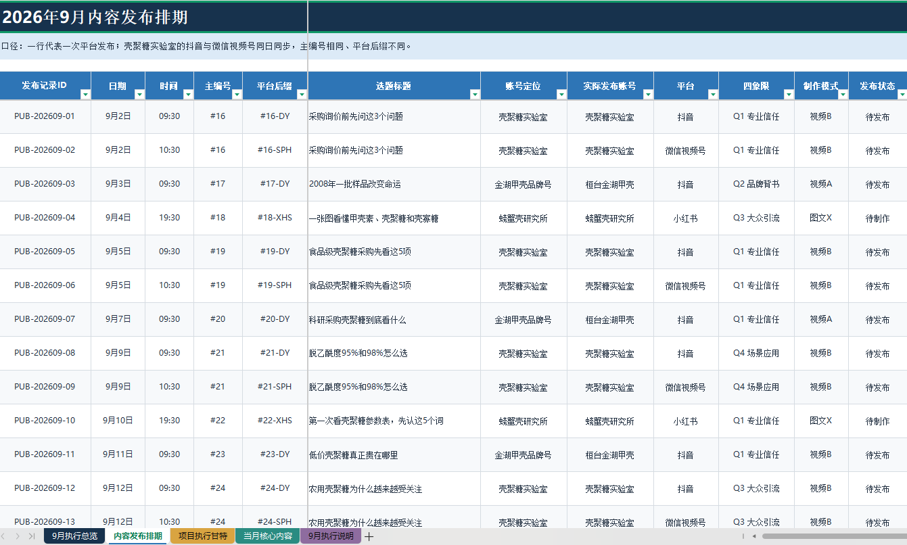Select the 9月10日 date cell

click(118, 421)
